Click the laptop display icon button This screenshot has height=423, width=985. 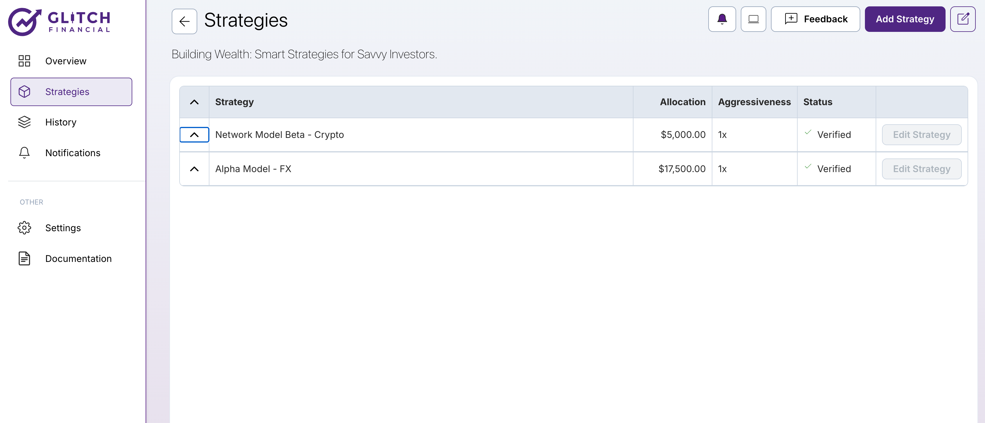[x=753, y=19]
